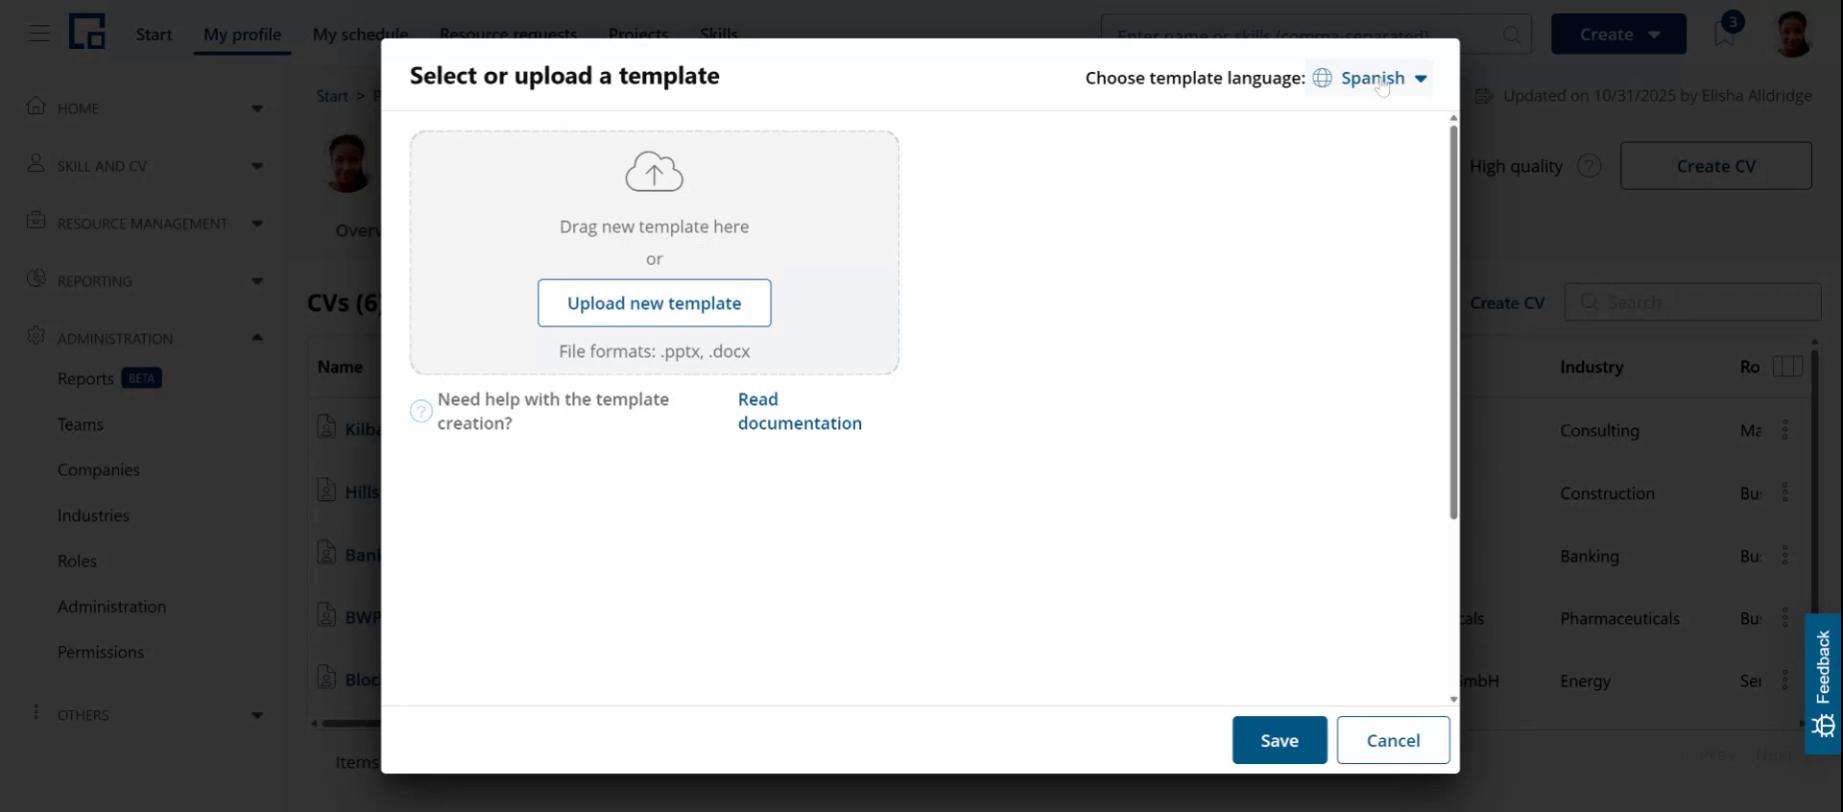Expand the HOME sidebar section
Screen dimensions: 1843x812
(257, 108)
